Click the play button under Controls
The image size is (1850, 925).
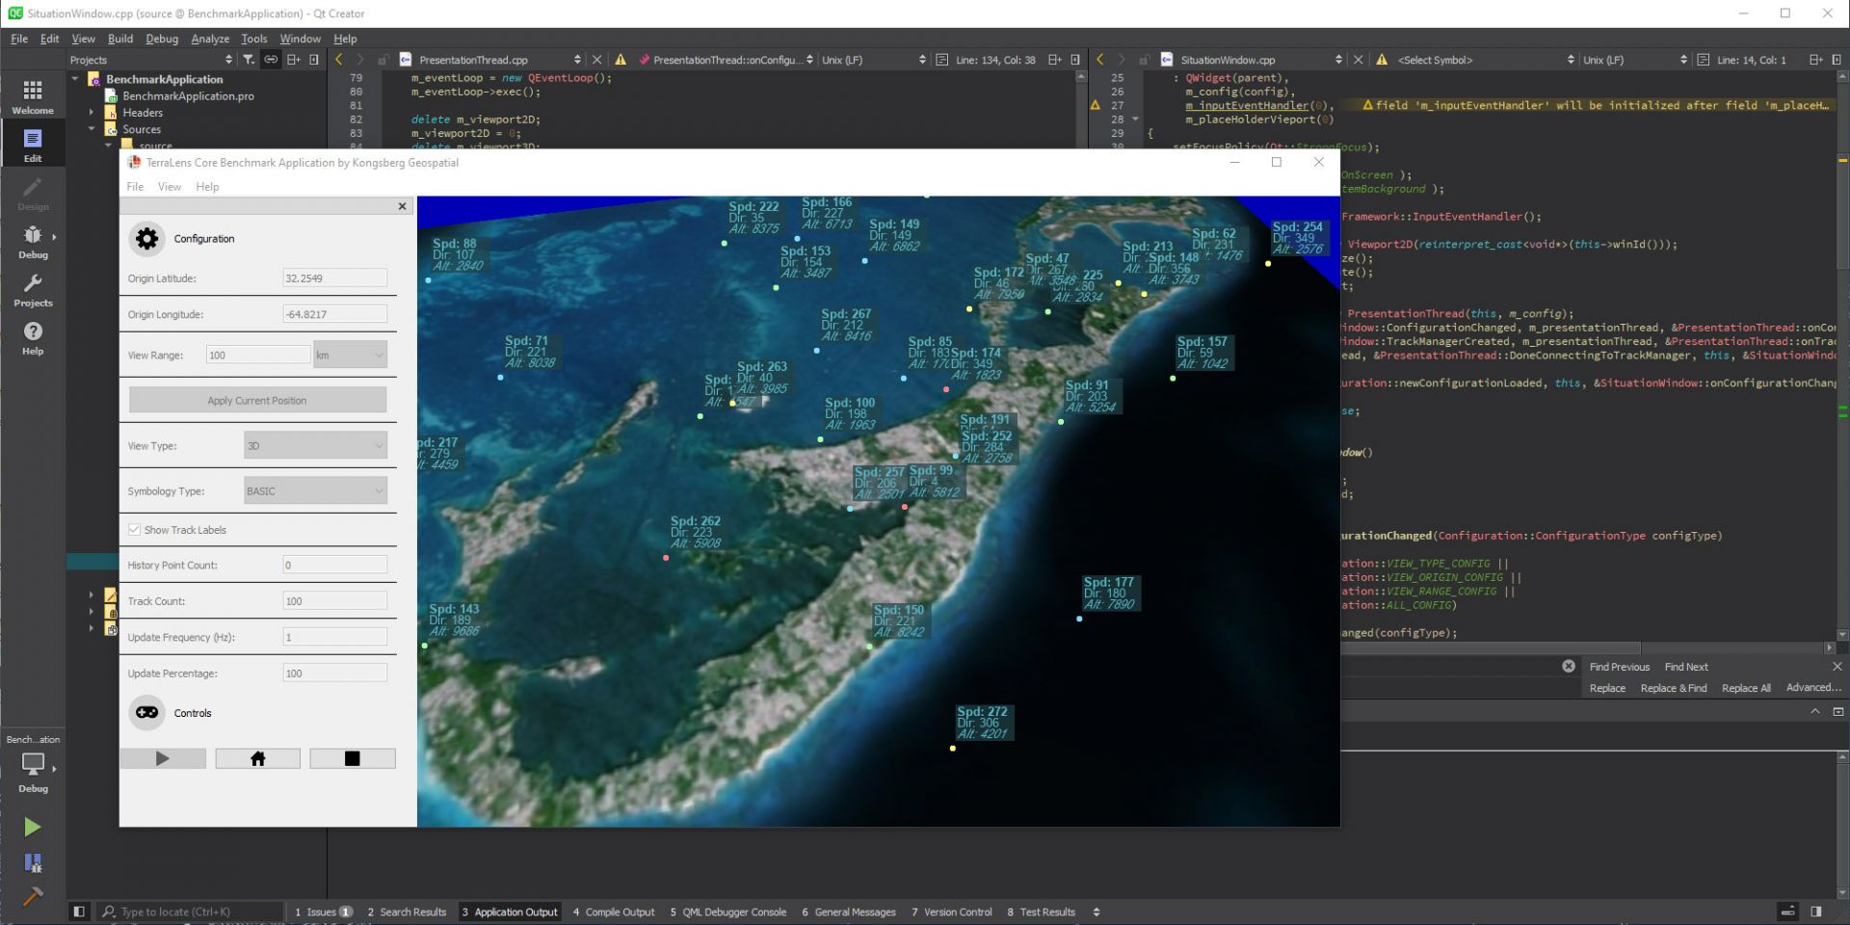pyautogui.click(x=163, y=759)
